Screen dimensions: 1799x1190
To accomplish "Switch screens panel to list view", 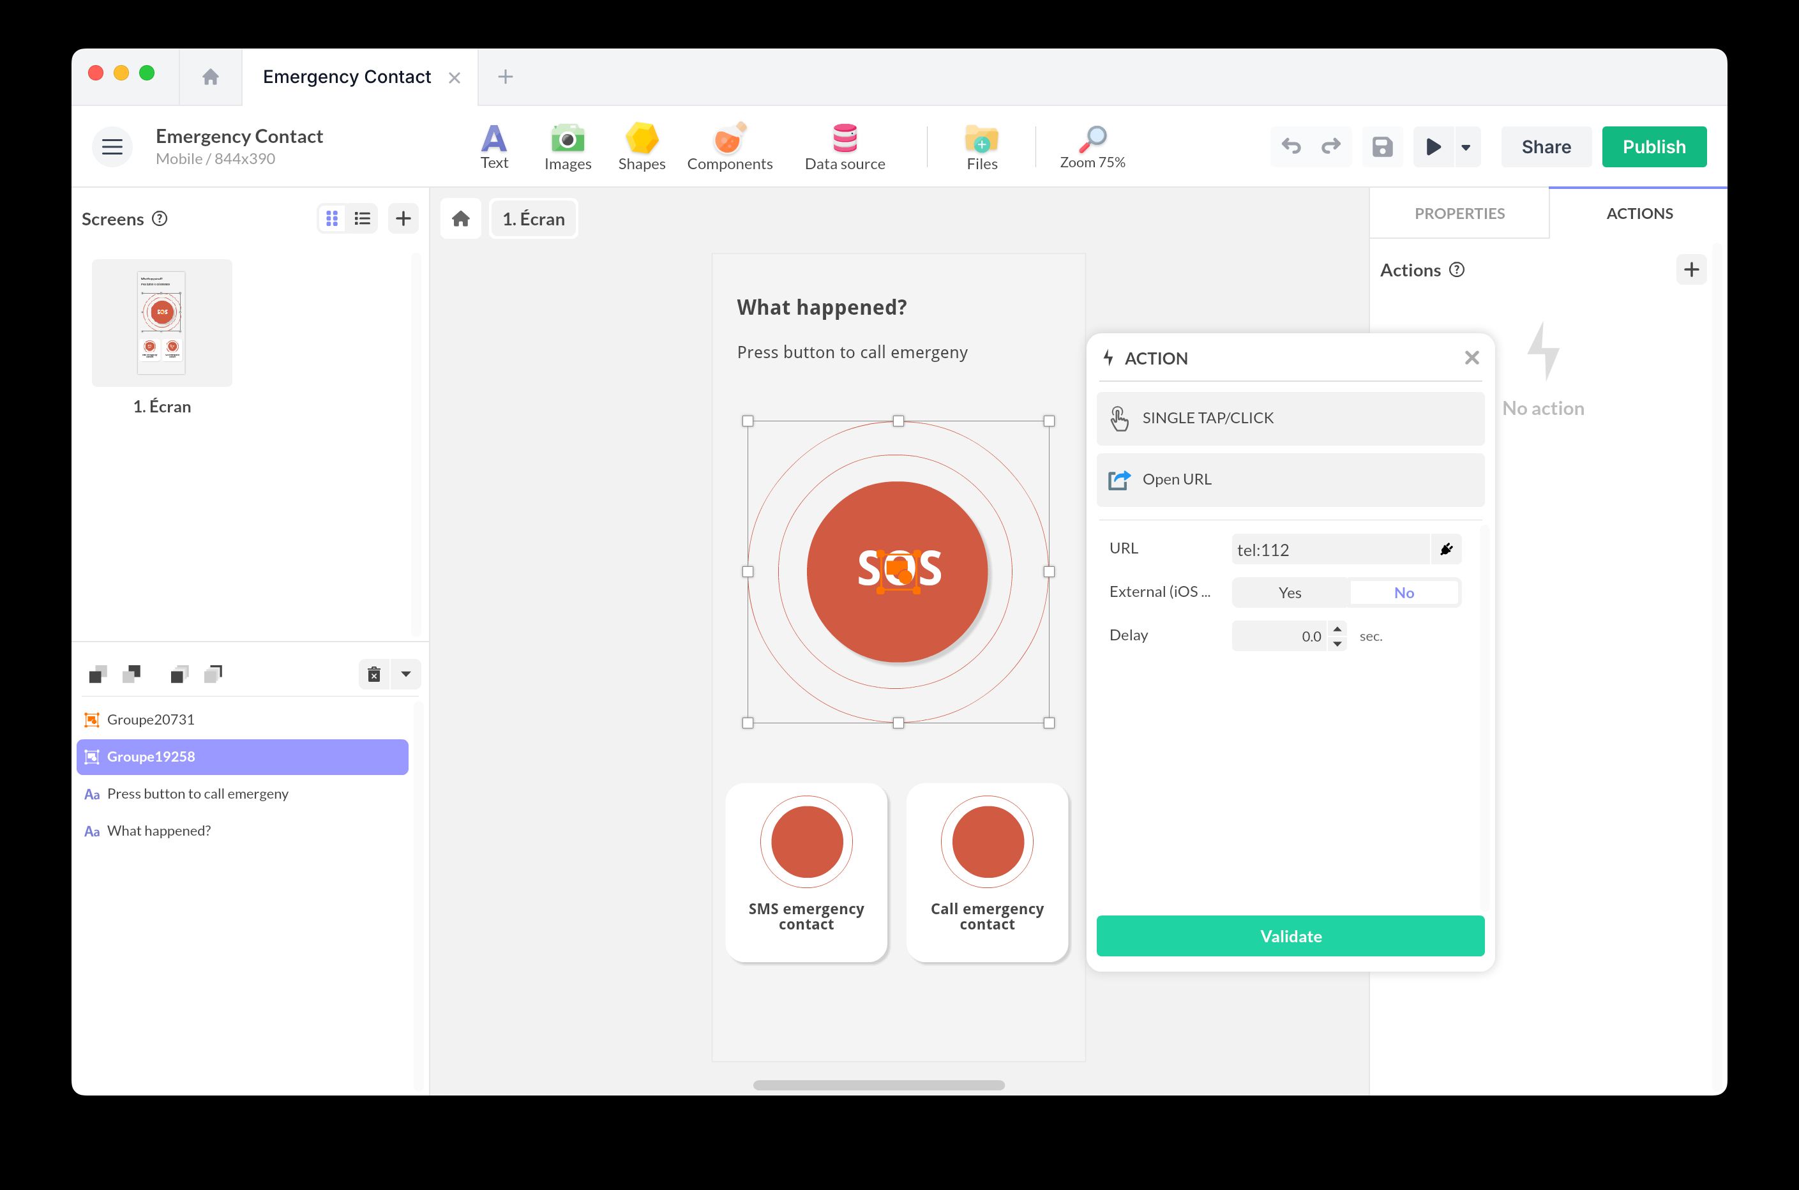I will (x=363, y=218).
